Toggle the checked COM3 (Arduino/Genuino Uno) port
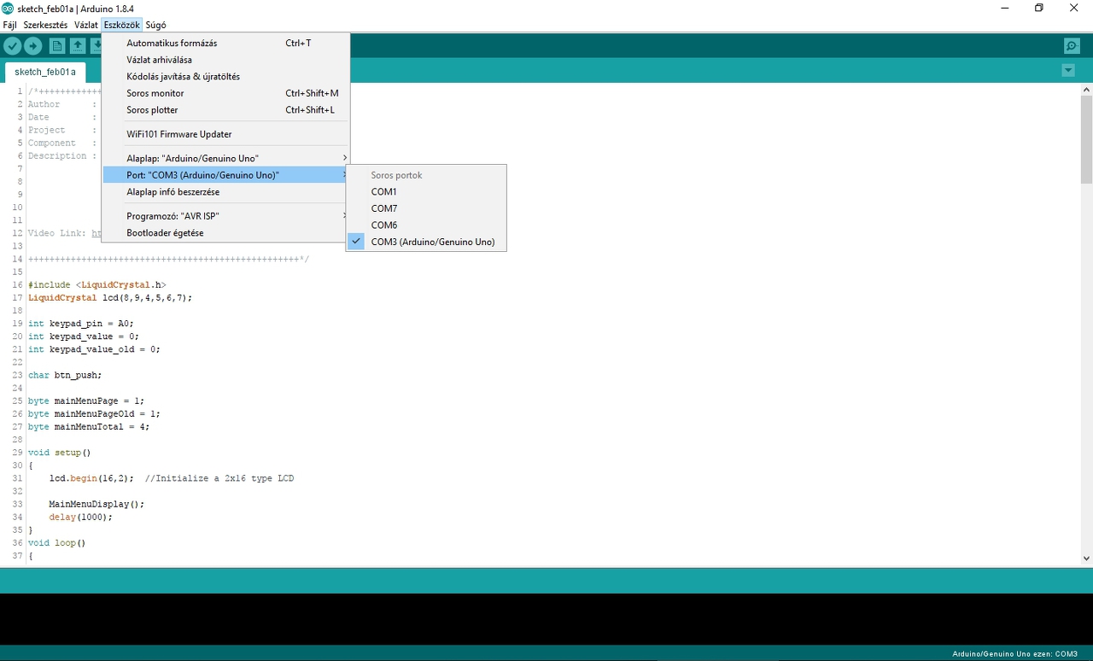Image resolution: width=1093 pixels, height=661 pixels. pyautogui.click(x=426, y=242)
